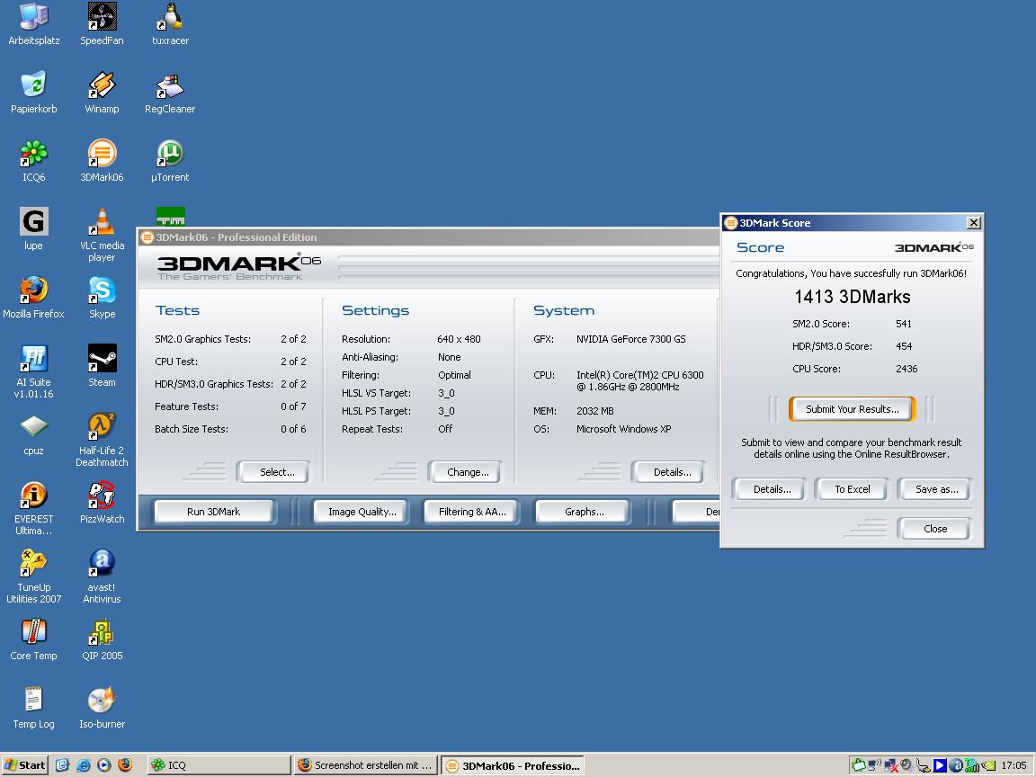The width and height of the screenshot is (1036, 777).
Task: Click the disconnected network tray icon
Action: click(891, 765)
